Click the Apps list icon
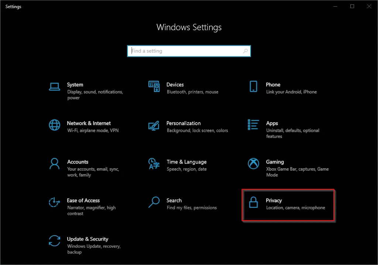This screenshot has width=378, height=265. pyautogui.click(x=253, y=124)
